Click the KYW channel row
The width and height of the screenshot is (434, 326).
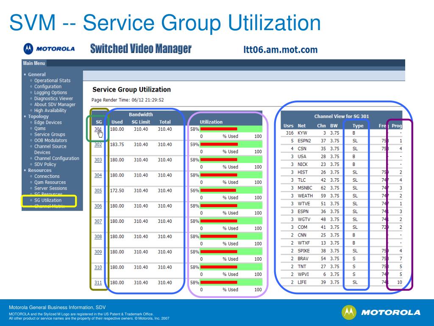pos(341,133)
